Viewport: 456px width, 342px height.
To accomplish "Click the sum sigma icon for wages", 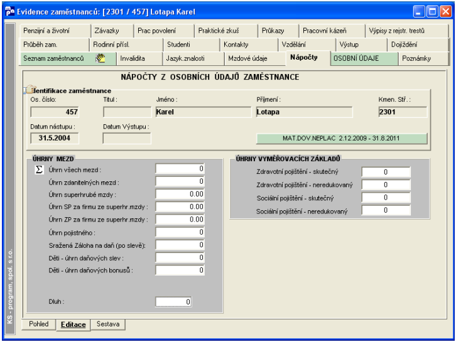I will point(39,169).
